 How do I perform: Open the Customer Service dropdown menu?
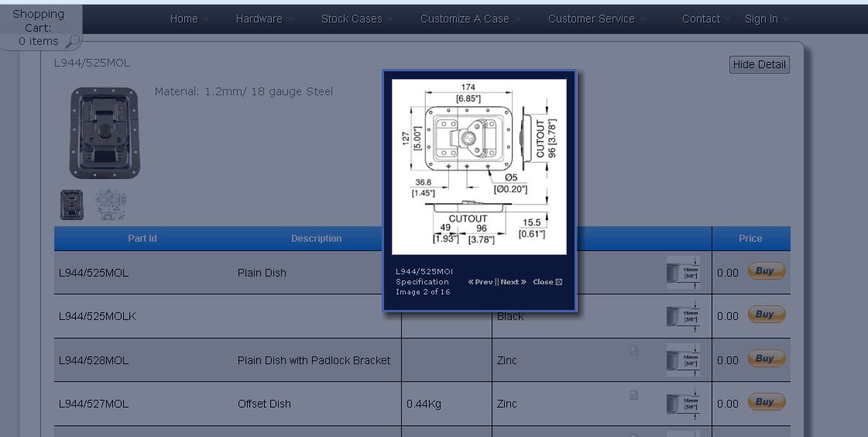tap(592, 19)
